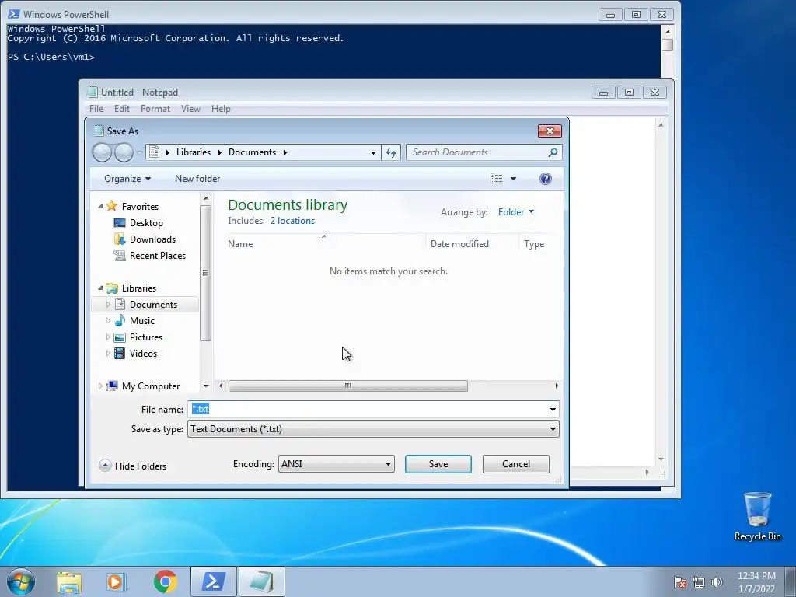Image resolution: width=796 pixels, height=597 pixels.
Task: Select Videos library in sidebar
Action: pos(143,354)
